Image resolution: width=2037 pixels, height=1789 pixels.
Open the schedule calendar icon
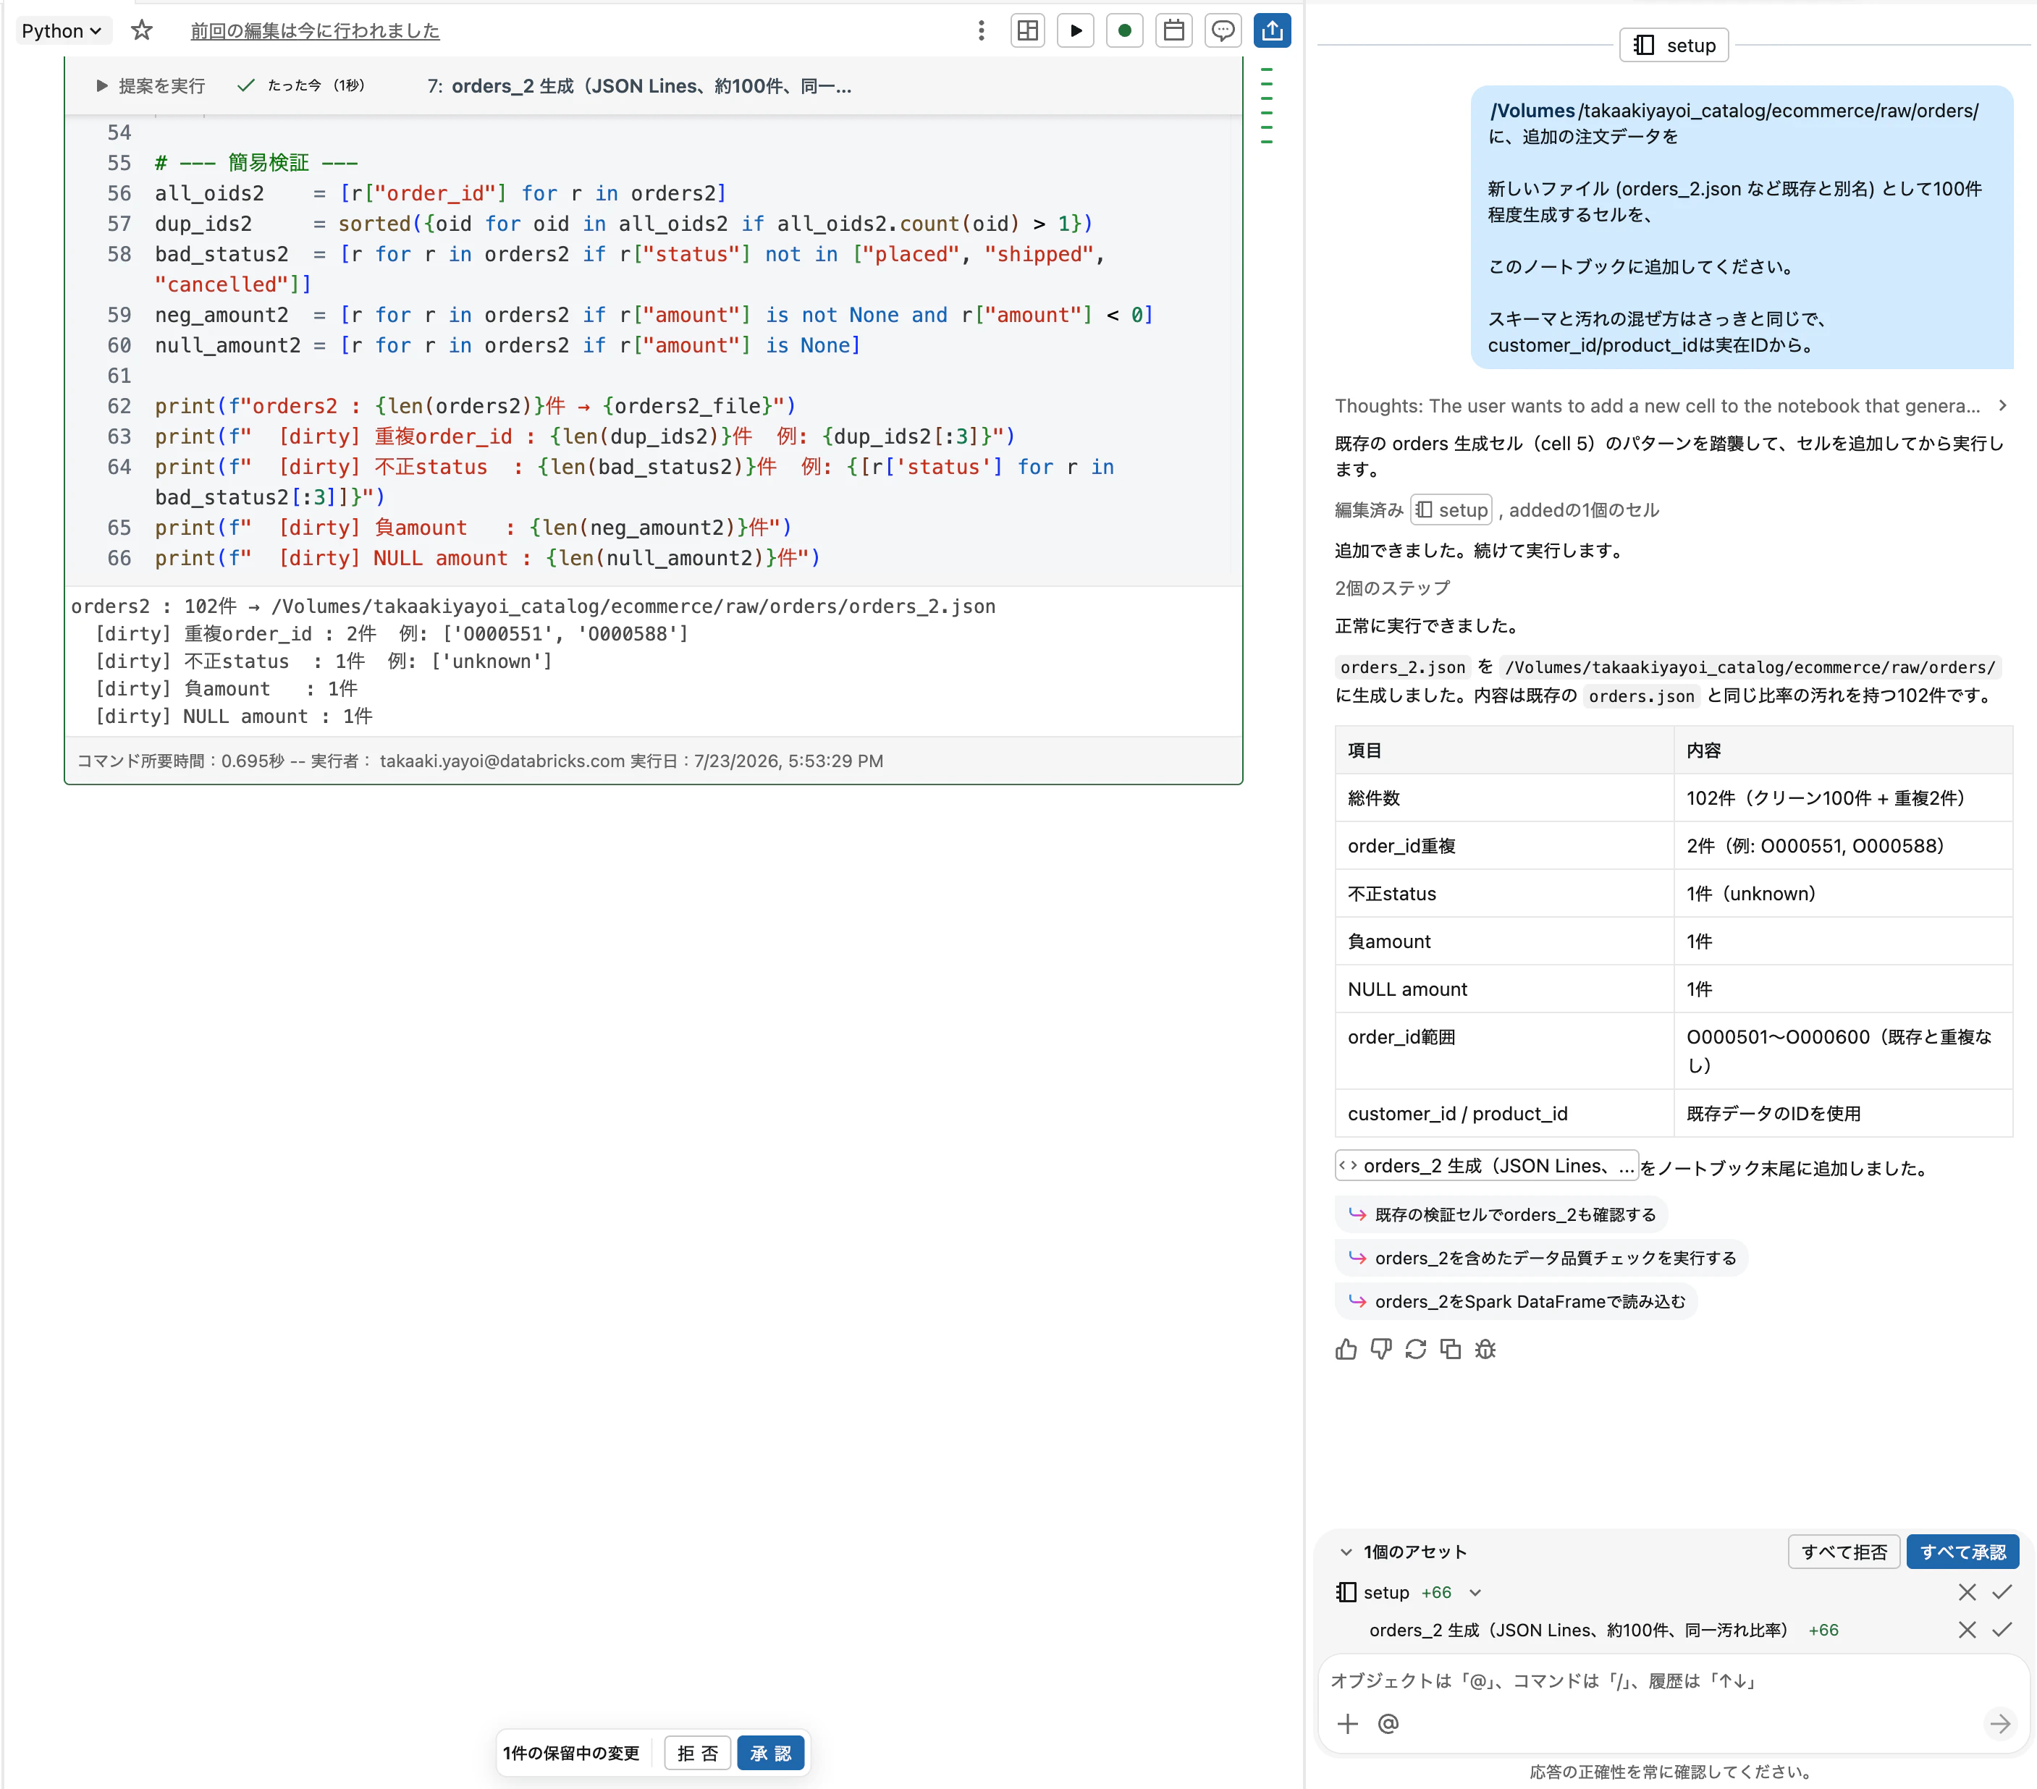tap(1174, 31)
